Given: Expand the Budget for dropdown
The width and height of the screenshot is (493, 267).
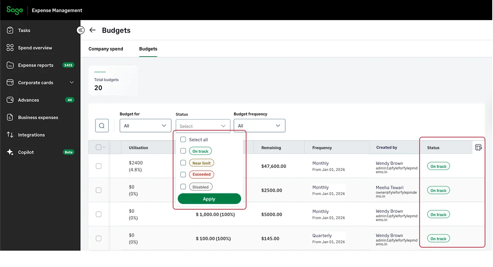Looking at the screenshot, I should [145, 125].
